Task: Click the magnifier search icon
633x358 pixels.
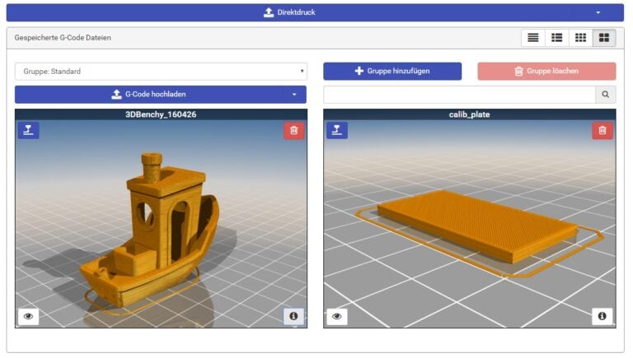Action: (x=605, y=95)
